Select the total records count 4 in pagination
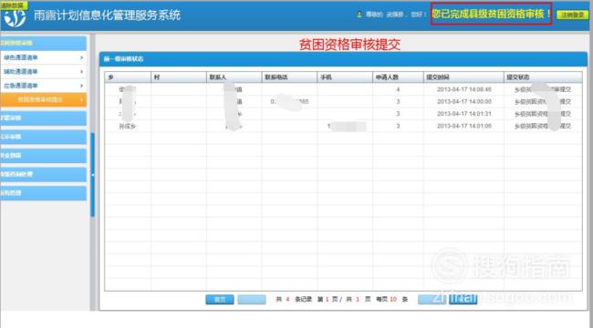Image resolution: width=593 pixels, height=328 pixels. [287, 299]
